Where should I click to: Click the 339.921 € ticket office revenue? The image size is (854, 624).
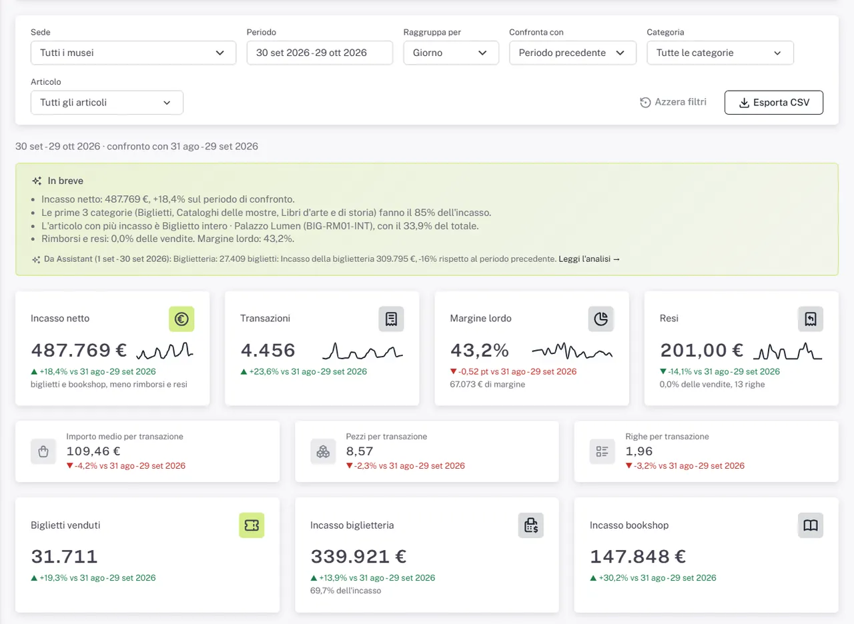pos(358,556)
